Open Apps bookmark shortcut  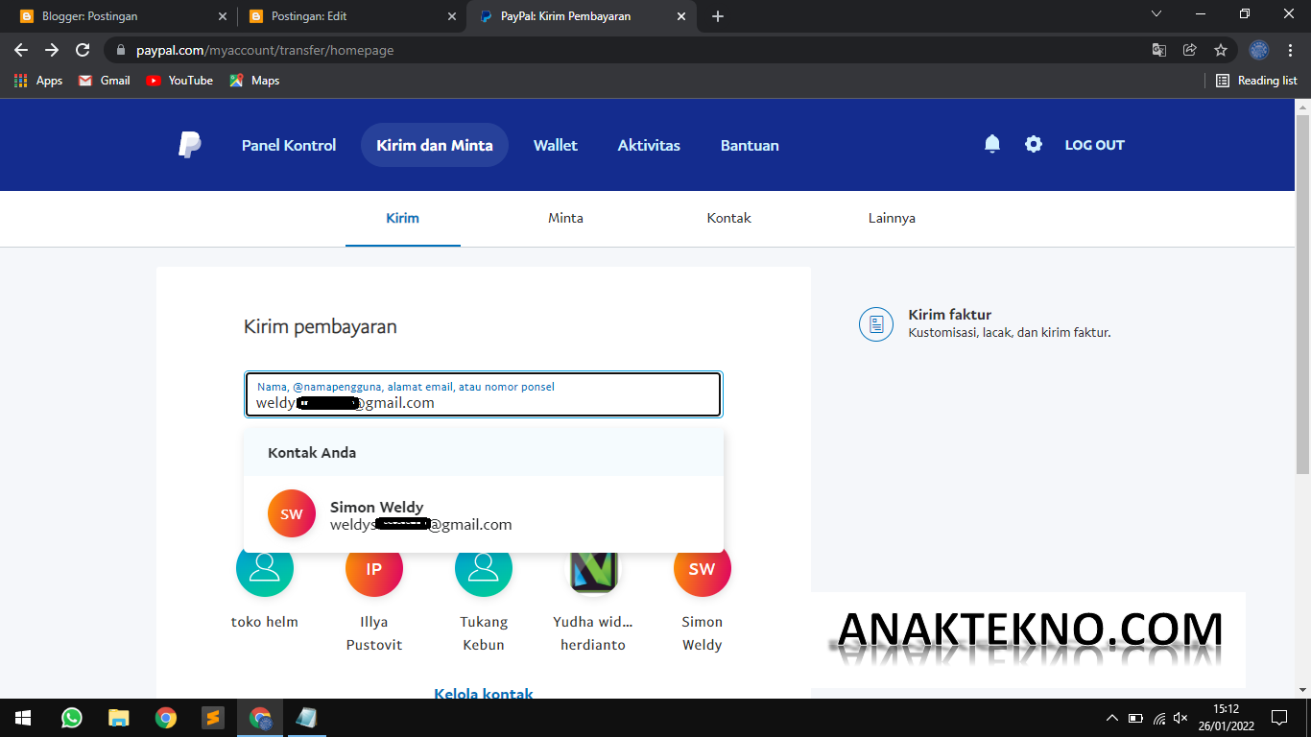[x=38, y=81]
